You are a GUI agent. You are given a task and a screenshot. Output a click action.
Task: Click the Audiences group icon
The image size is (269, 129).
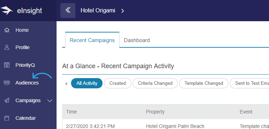click(7, 83)
